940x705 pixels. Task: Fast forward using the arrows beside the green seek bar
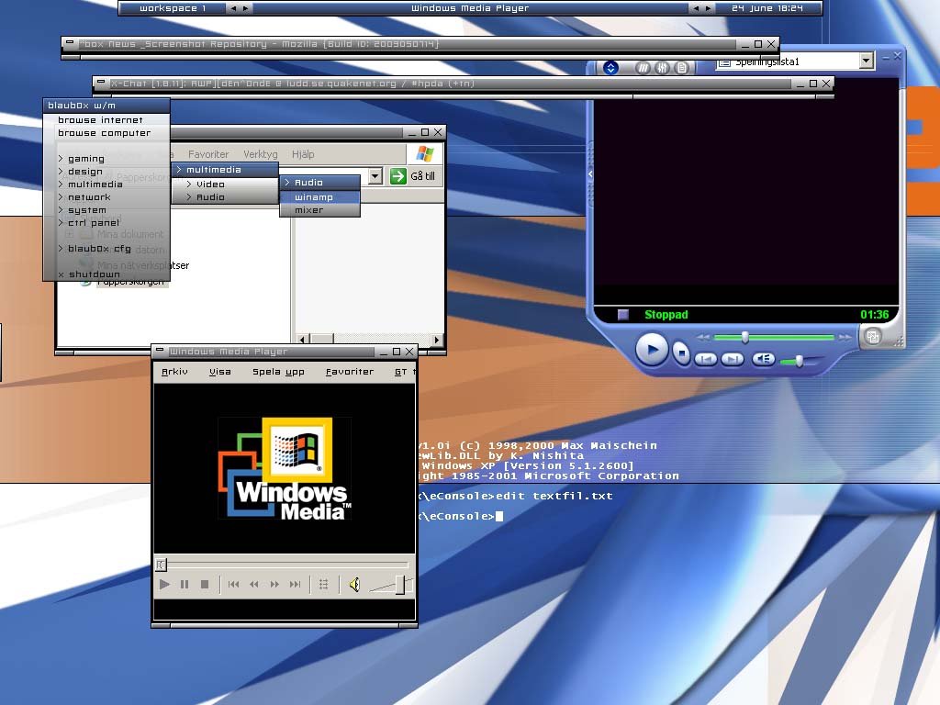(x=845, y=338)
